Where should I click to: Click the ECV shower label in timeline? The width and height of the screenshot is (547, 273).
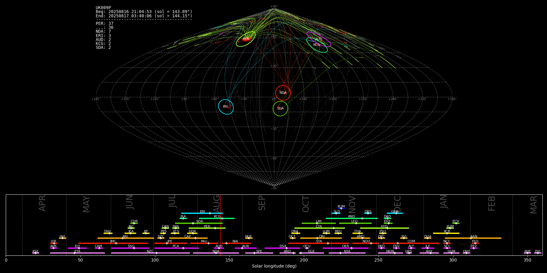point(456,221)
